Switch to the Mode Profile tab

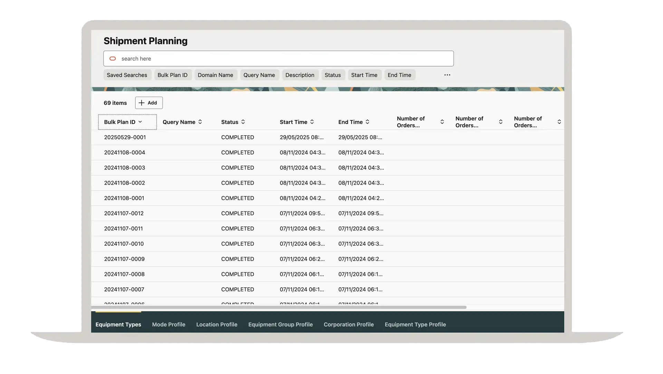[x=169, y=324]
